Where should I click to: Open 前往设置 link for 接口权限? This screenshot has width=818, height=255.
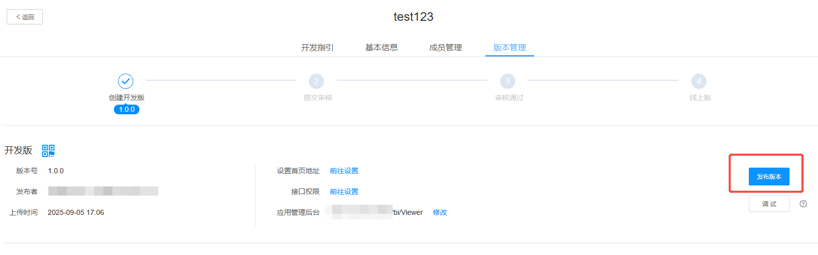pyautogui.click(x=344, y=192)
